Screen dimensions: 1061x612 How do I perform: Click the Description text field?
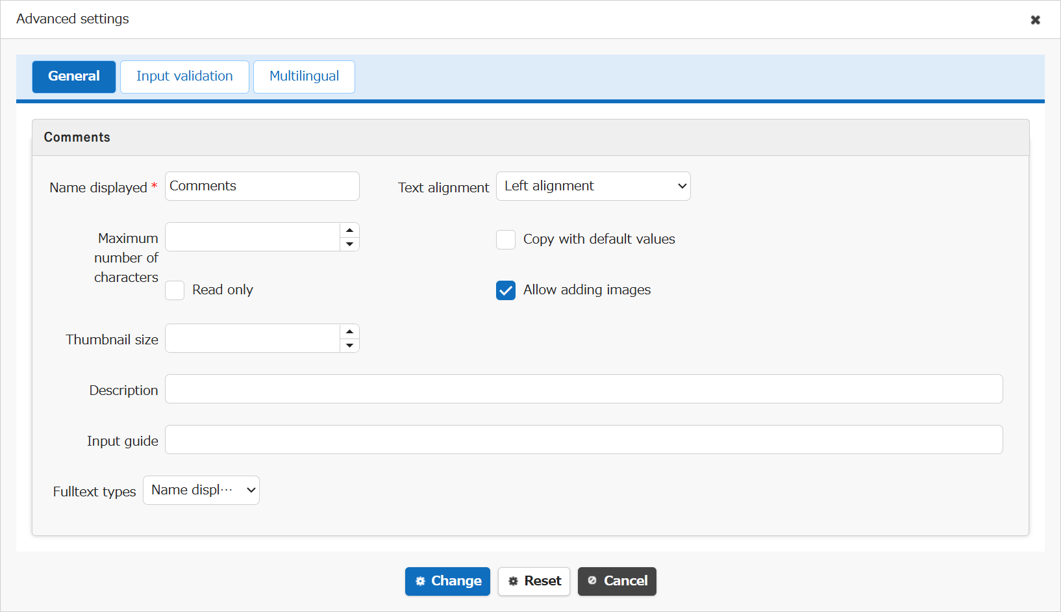coord(584,389)
